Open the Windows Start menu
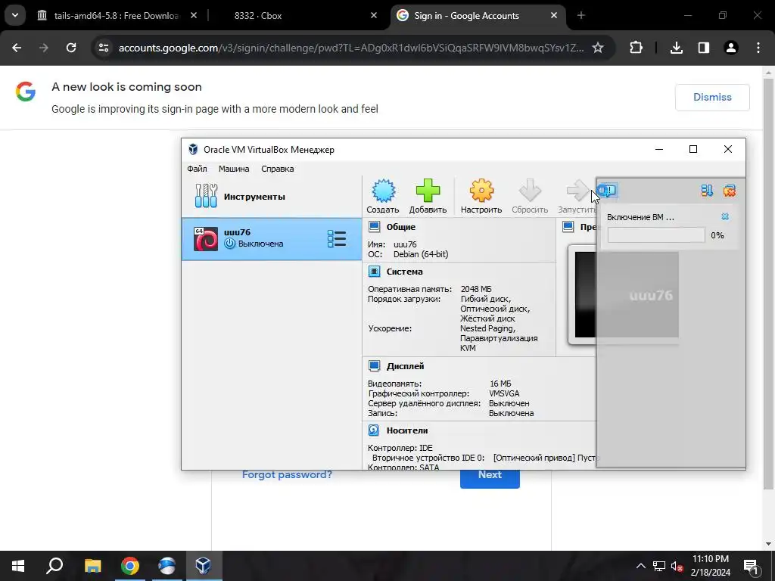775x581 pixels. 18,566
